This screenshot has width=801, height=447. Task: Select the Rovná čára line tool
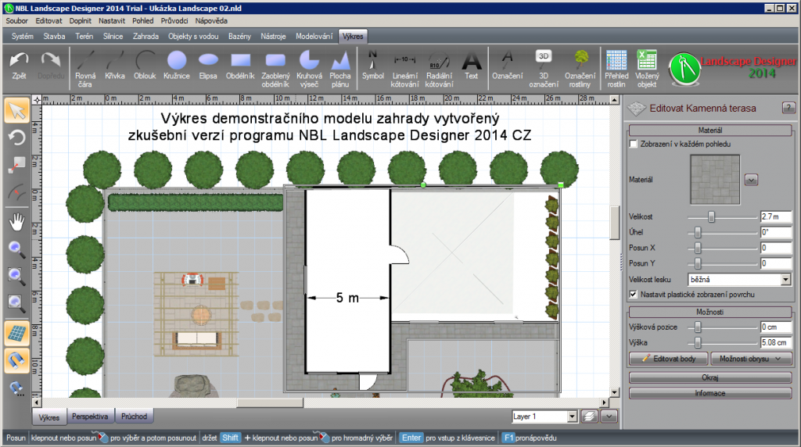(85, 69)
